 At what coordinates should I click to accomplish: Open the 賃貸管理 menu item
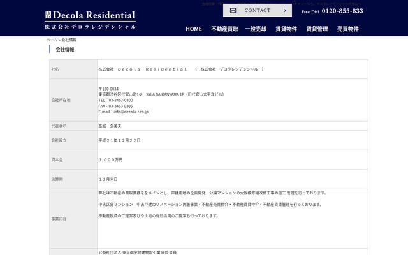click(317, 29)
